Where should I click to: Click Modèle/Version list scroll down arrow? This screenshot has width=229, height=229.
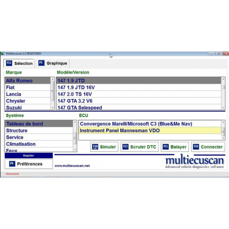click(223, 108)
